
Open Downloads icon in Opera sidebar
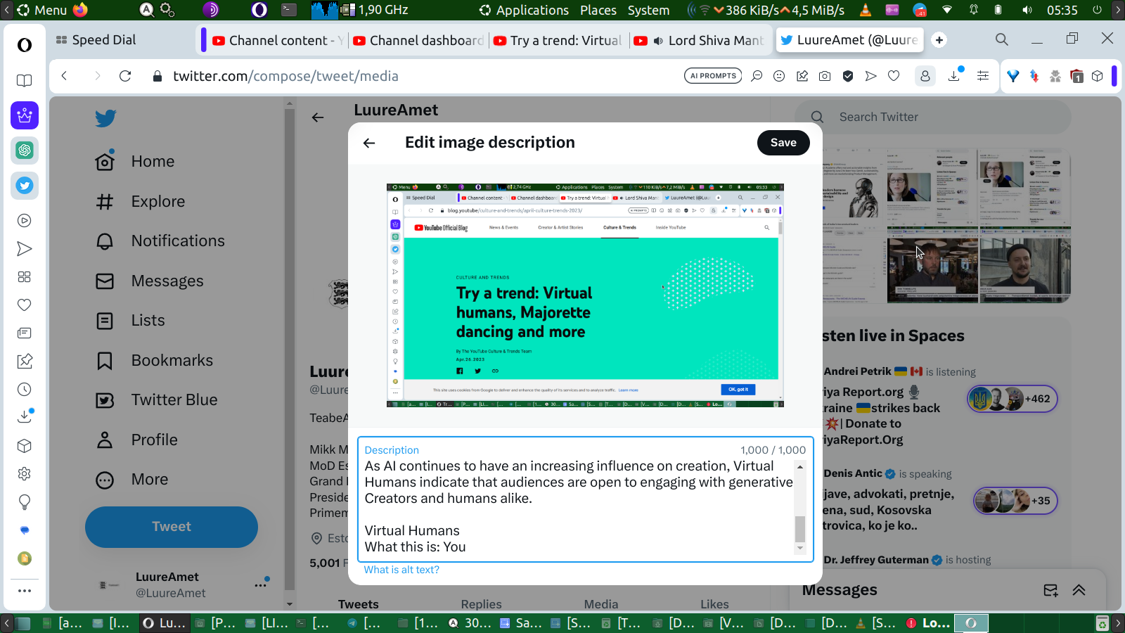[x=25, y=416]
